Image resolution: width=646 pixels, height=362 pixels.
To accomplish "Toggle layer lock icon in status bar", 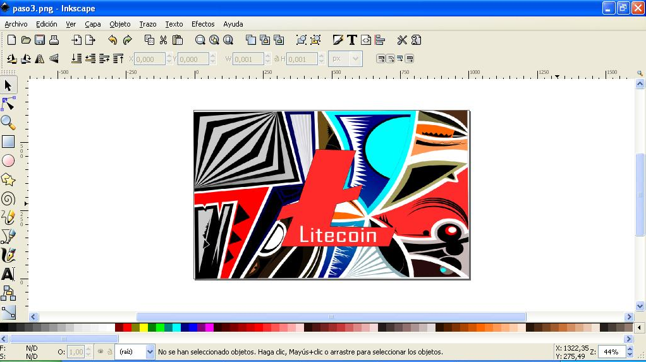I will pyautogui.click(x=109, y=352).
